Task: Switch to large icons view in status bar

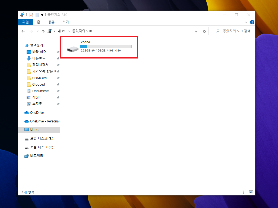Action: pos(251,192)
